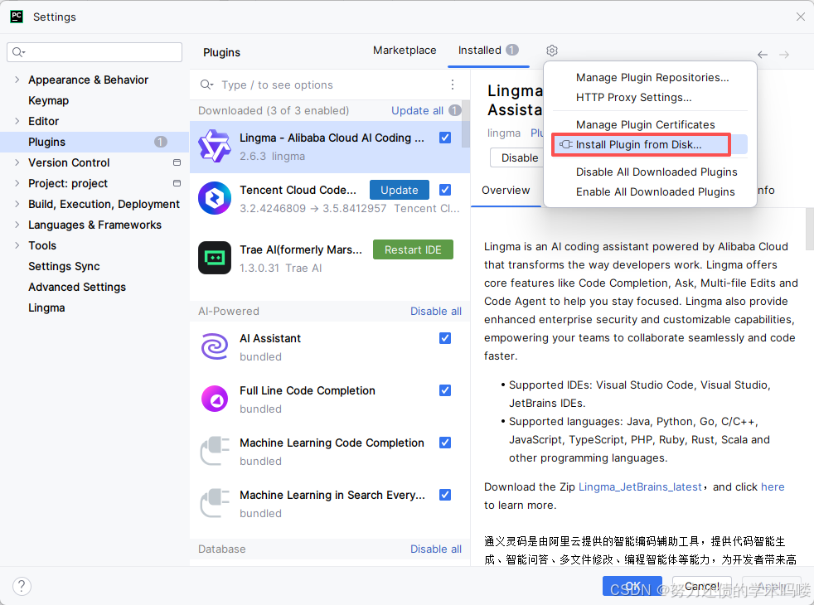Click the Tencent Cloud Code plugin icon
The image size is (814, 605).
coord(215,198)
